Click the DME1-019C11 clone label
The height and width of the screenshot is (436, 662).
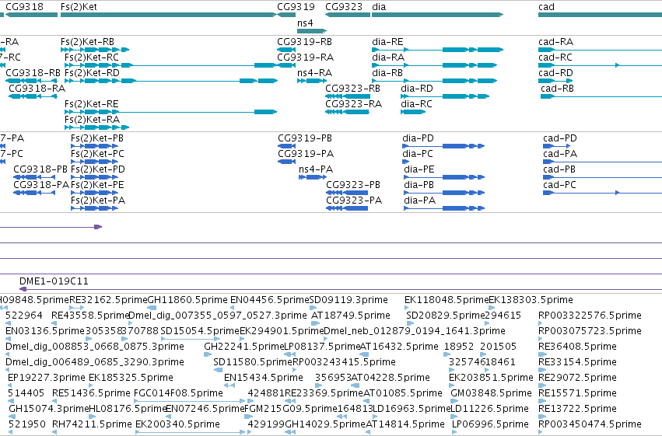[x=54, y=281]
